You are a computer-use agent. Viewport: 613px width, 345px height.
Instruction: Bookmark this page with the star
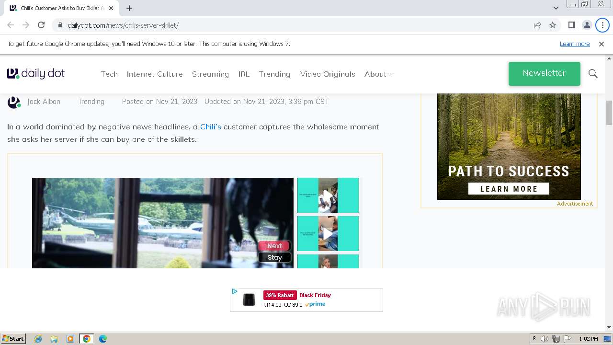click(x=553, y=25)
